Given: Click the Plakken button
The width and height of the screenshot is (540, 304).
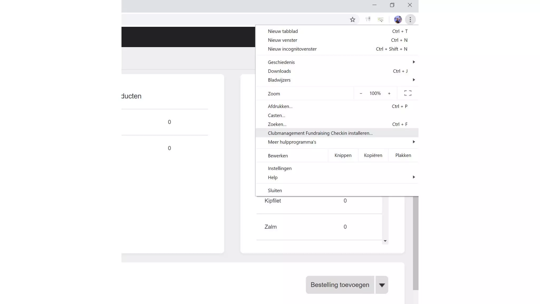Looking at the screenshot, I should tap(403, 155).
